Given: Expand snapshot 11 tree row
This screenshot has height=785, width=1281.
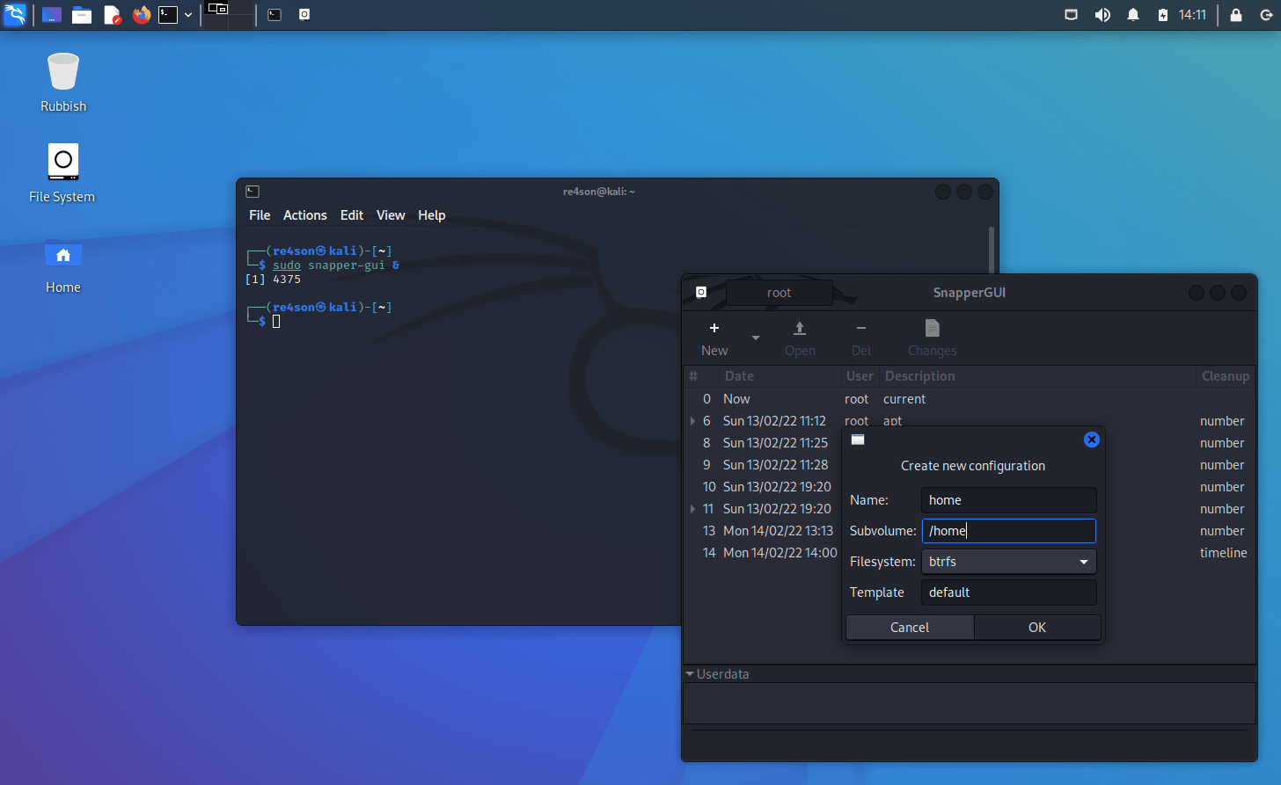Looking at the screenshot, I should coord(693,509).
